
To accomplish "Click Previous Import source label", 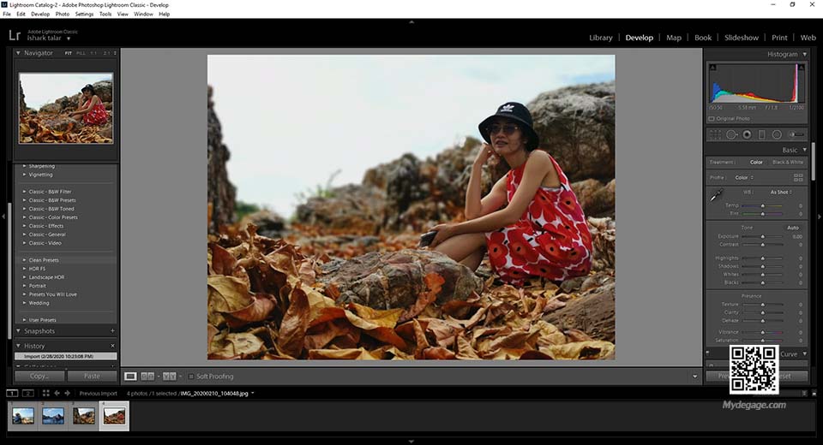I will pyautogui.click(x=98, y=393).
